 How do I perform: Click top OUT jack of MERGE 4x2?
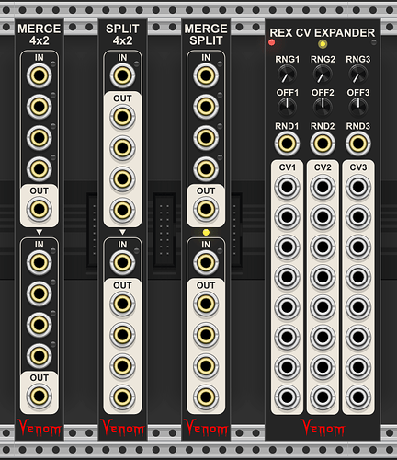point(39,209)
